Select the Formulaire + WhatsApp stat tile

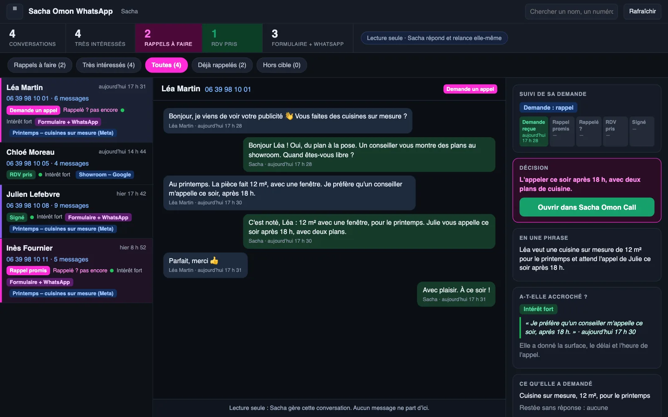(308, 38)
